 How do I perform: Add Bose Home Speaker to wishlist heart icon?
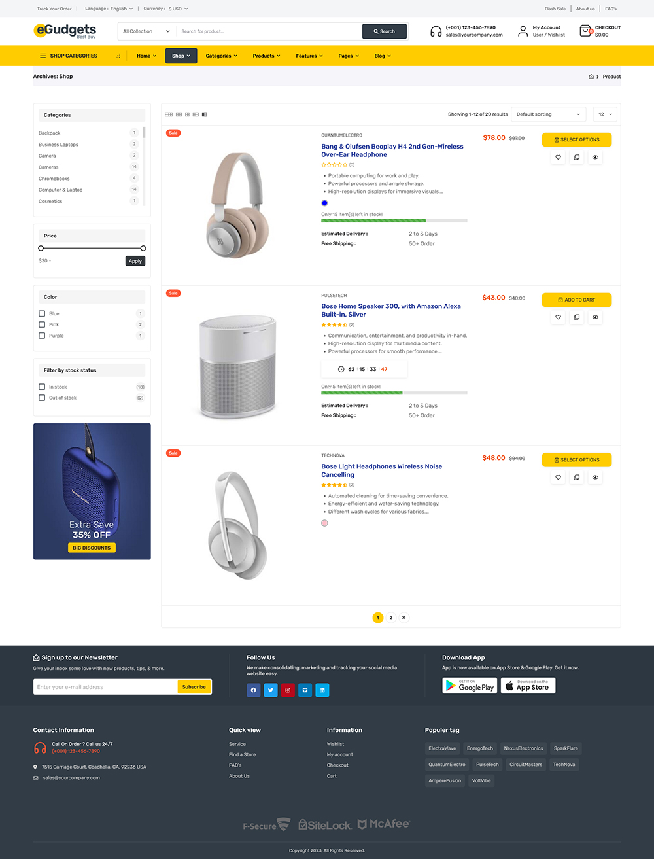click(558, 317)
